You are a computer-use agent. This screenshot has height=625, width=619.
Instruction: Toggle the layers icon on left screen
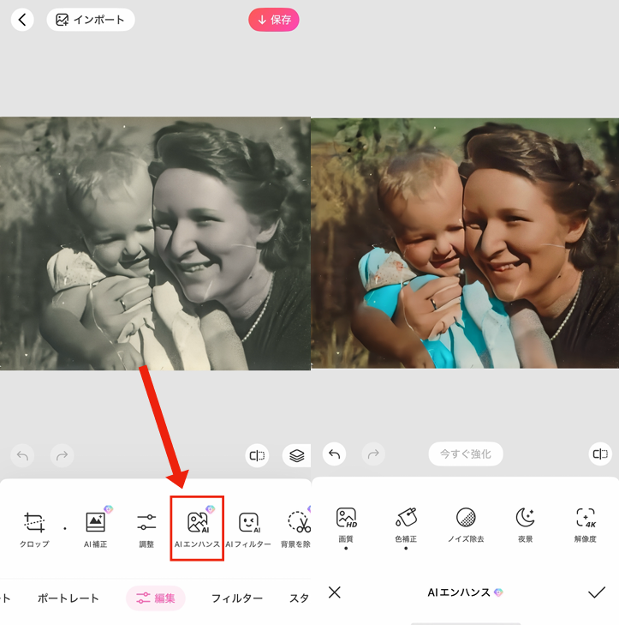pos(296,455)
